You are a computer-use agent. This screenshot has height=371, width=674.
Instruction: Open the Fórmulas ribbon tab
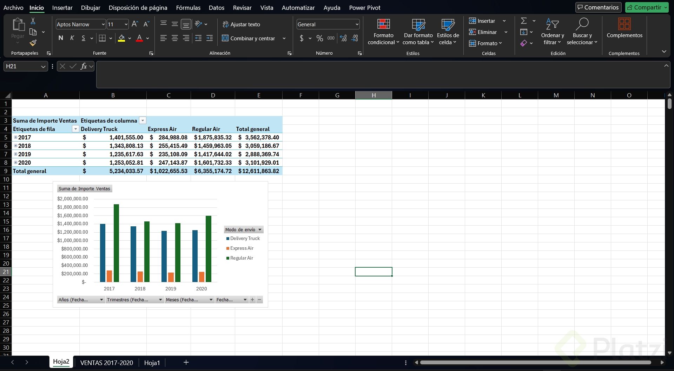point(188,8)
